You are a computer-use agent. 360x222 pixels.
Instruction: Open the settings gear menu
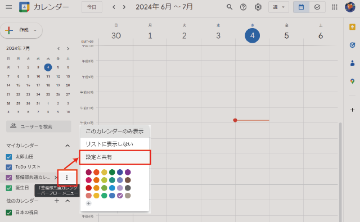coord(258,7)
